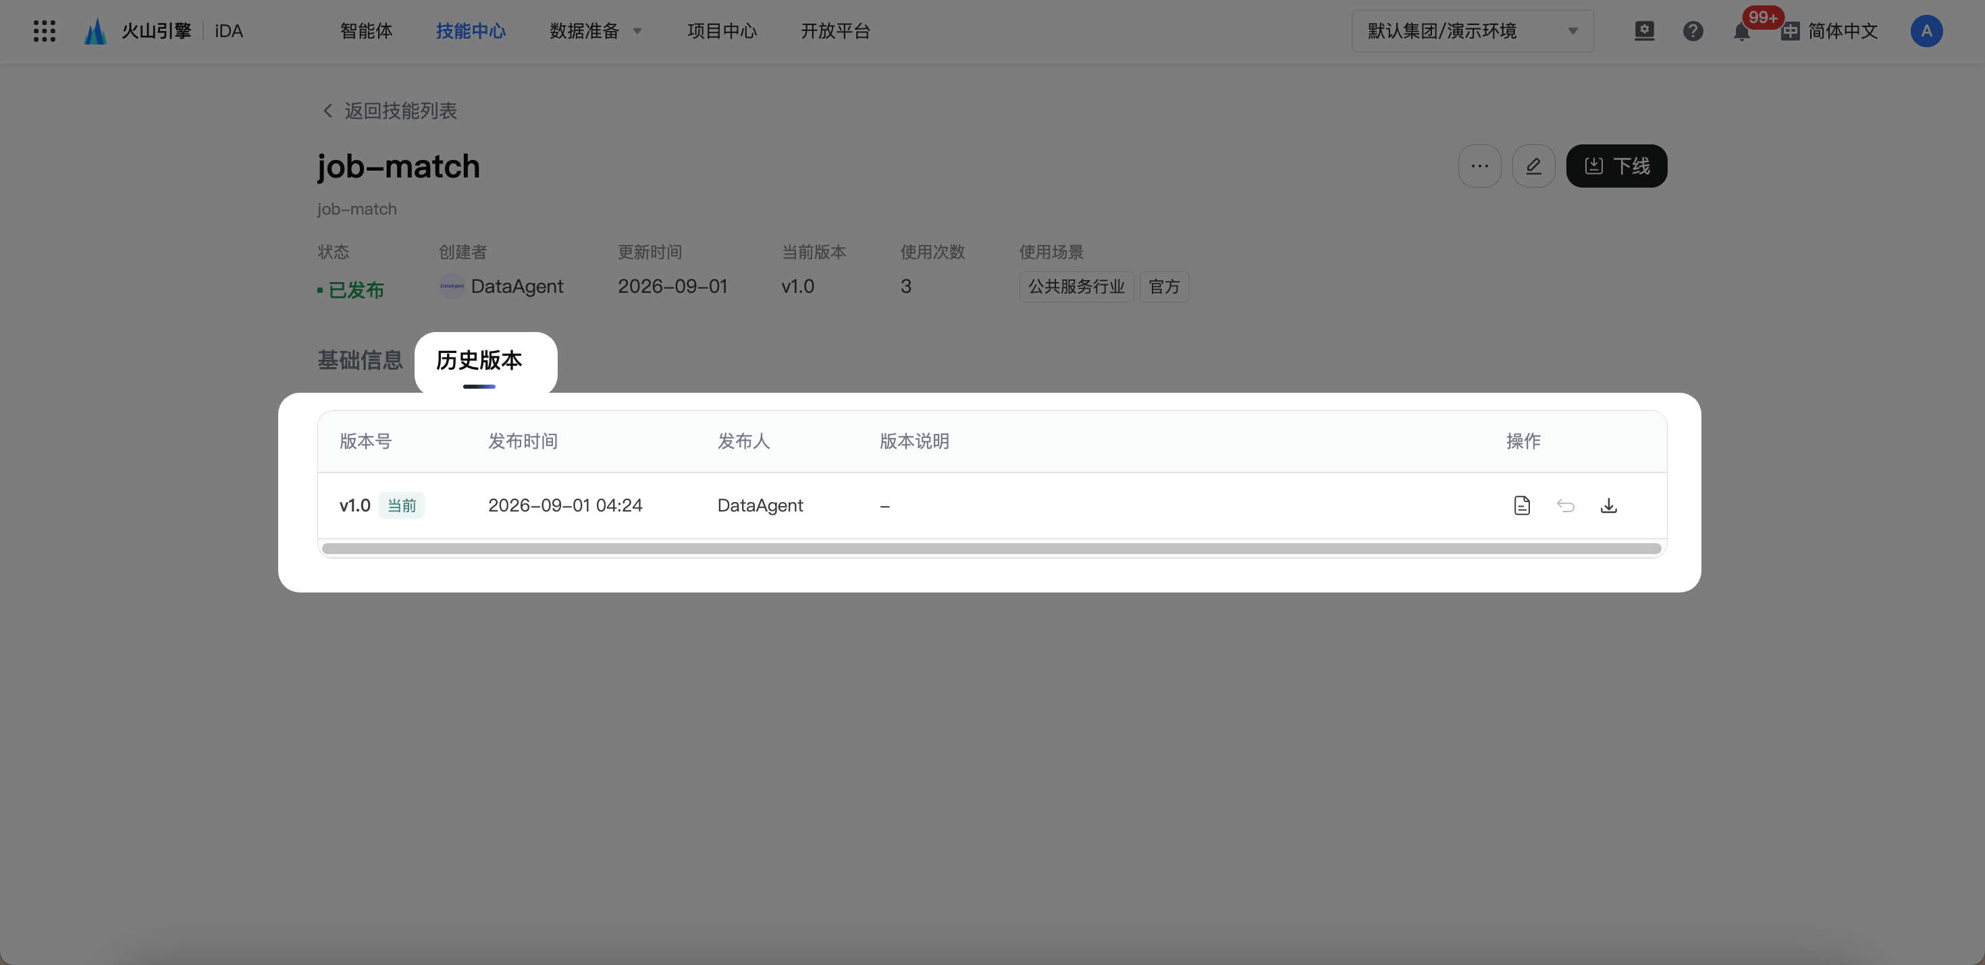The width and height of the screenshot is (1985, 965).
Task: Open the 默认集团/演示环境 environment selector
Action: pos(1473,31)
